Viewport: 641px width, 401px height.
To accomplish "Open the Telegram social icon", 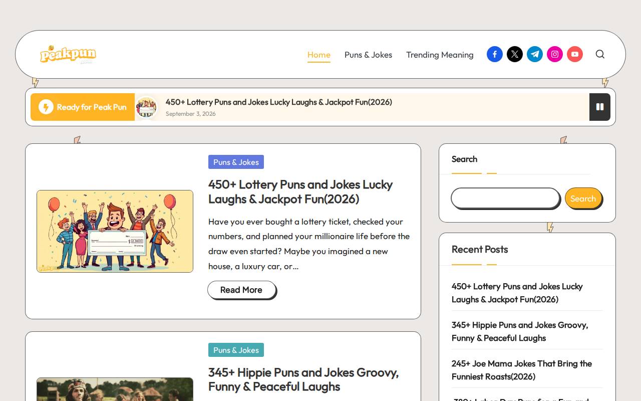I will point(534,54).
